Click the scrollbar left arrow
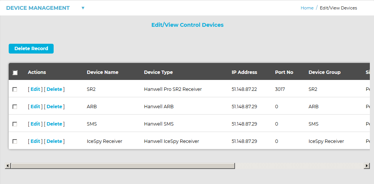This screenshot has width=374, height=184. coord(8,166)
